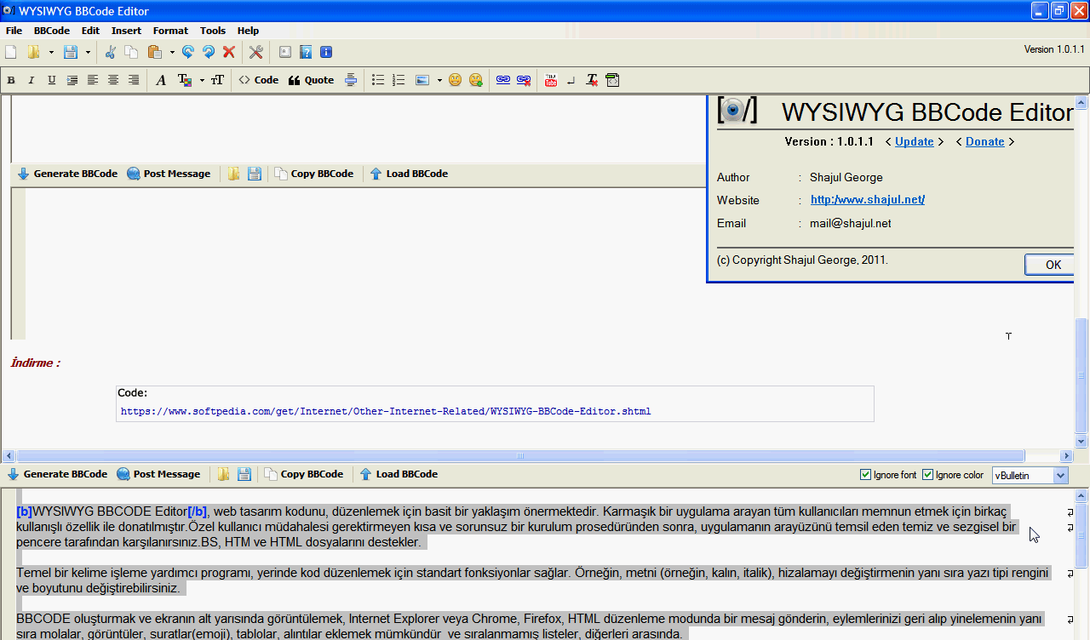The height and width of the screenshot is (640, 1090).
Task: Insert a horizontal rule line
Action: tap(351, 81)
